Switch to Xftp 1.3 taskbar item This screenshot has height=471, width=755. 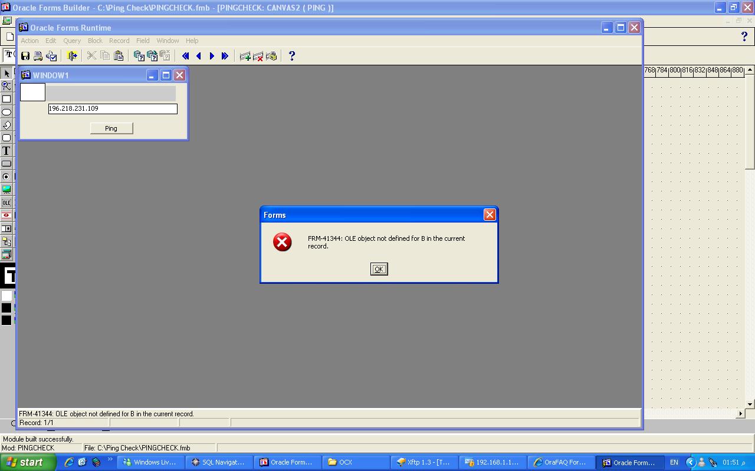click(425, 462)
